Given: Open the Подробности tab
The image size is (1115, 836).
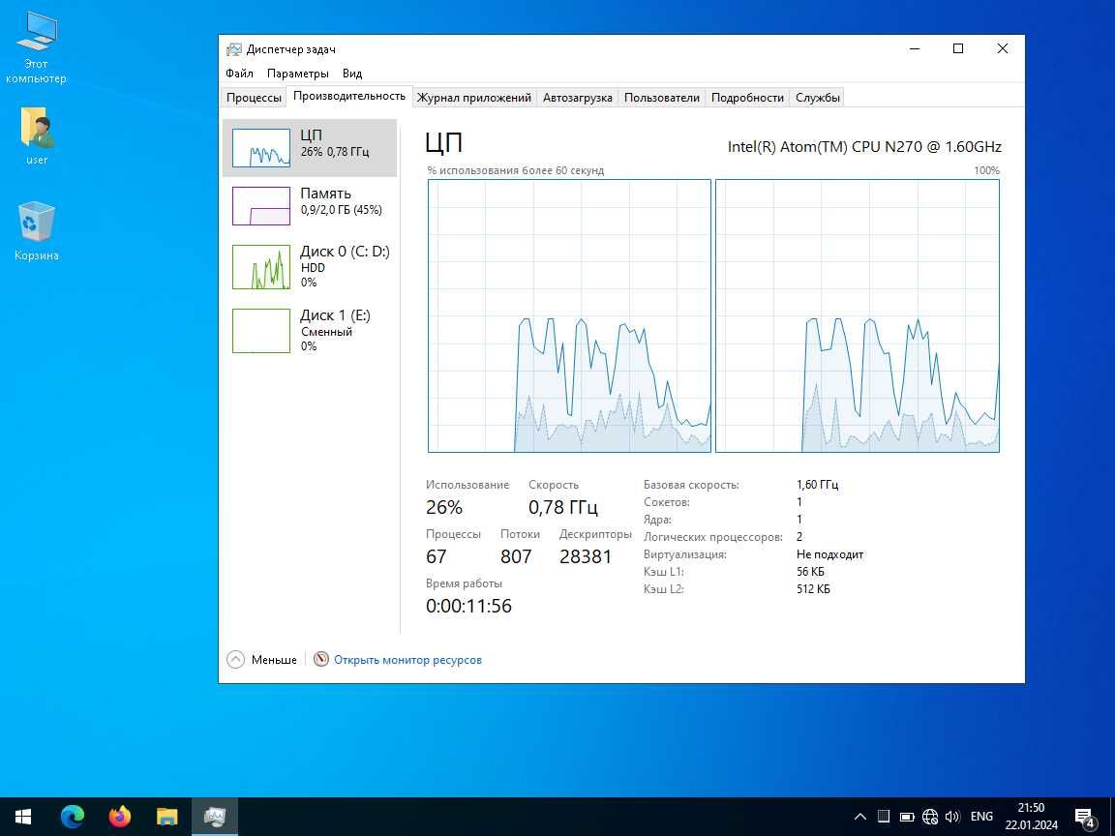Looking at the screenshot, I should [x=747, y=98].
